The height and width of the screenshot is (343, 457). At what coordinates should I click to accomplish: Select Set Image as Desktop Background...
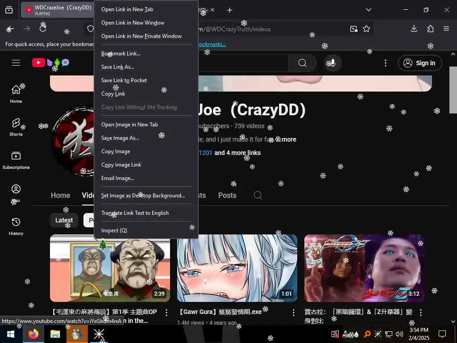pyautogui.click(x=146, y=196)
